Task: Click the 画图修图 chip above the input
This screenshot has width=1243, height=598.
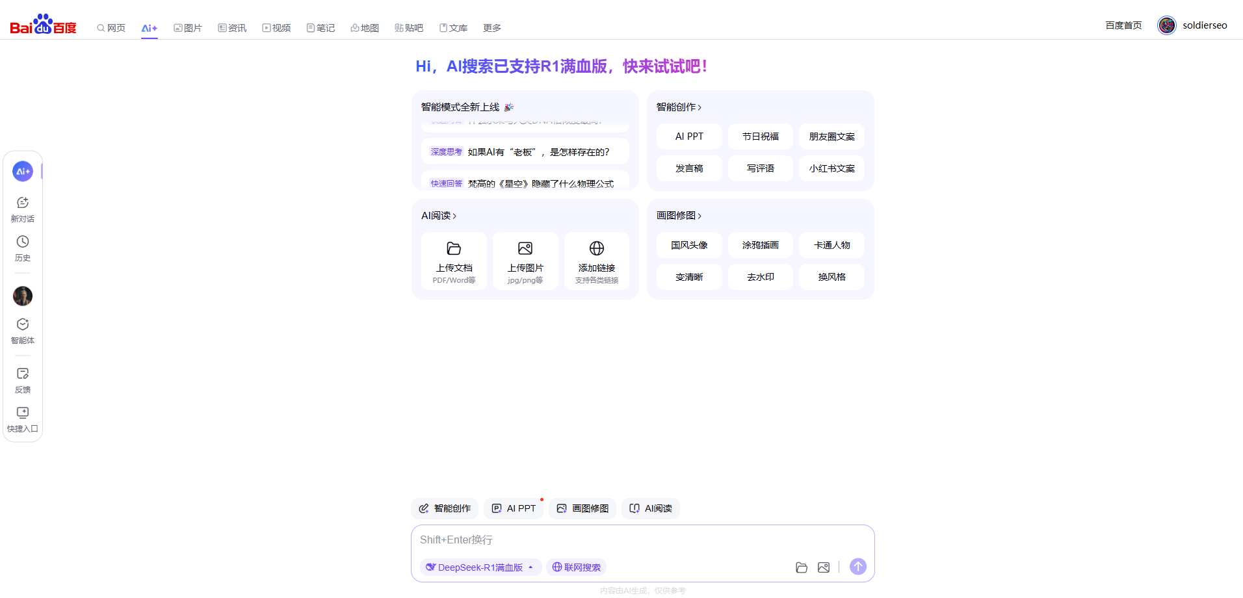Action: point(582,508)
